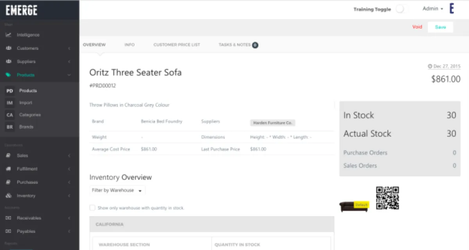Click the product QR code image
Viewport: 469px width, 250px height.
coord(387,198)
